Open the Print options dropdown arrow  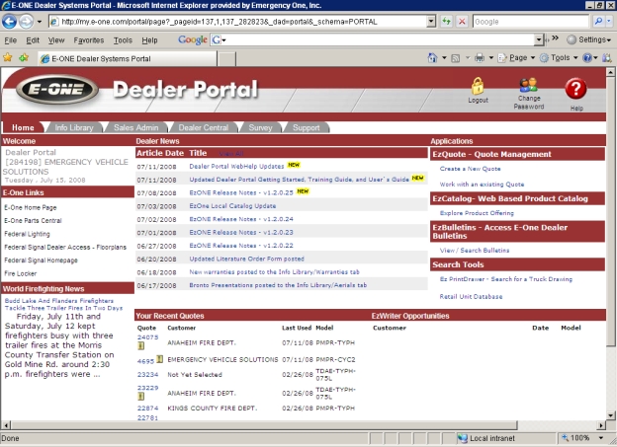click(491, 58)
